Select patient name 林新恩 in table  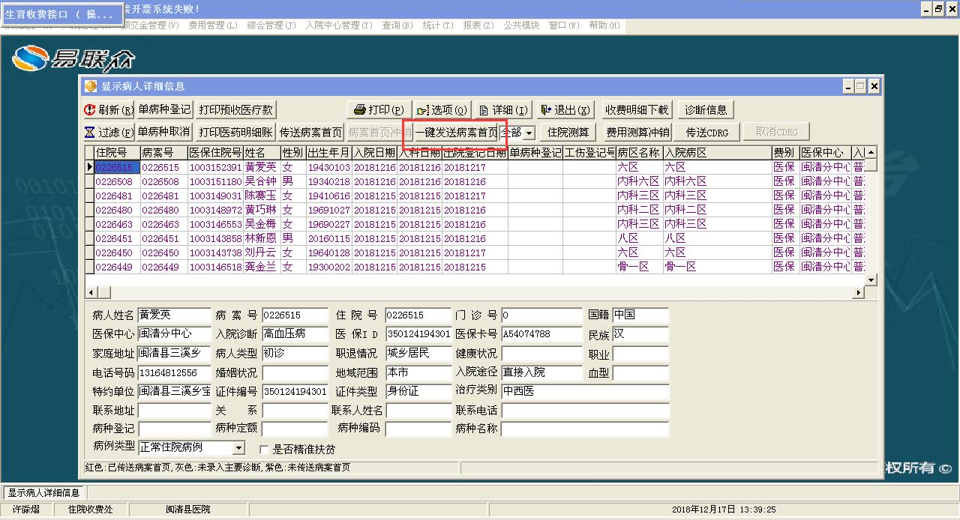pyautogui.click(x=261, y=238)
